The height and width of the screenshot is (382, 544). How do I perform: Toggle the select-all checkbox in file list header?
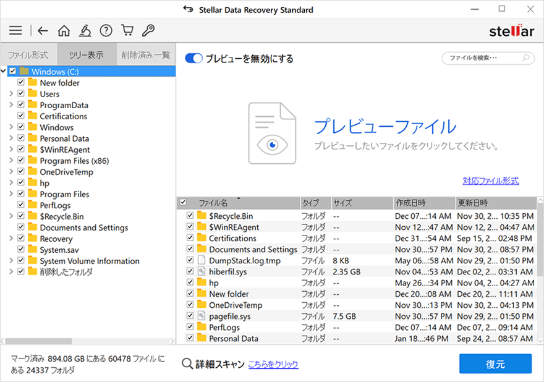coord(183,203)
